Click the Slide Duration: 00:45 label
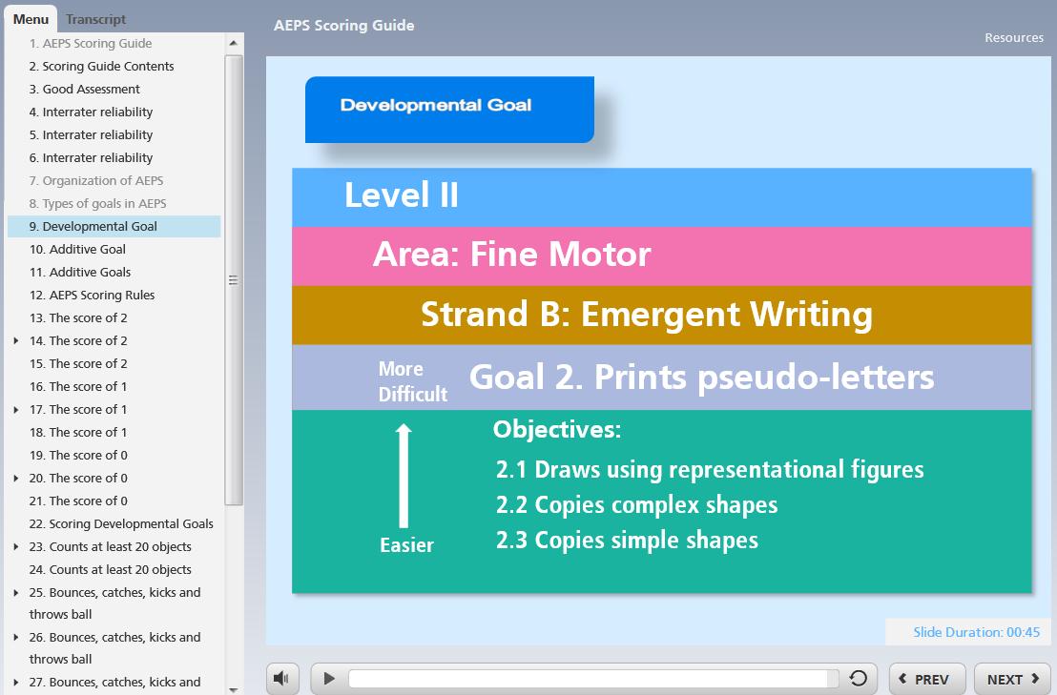Image resolution: width=1057 pixels, height=695 pixels. 976,632
